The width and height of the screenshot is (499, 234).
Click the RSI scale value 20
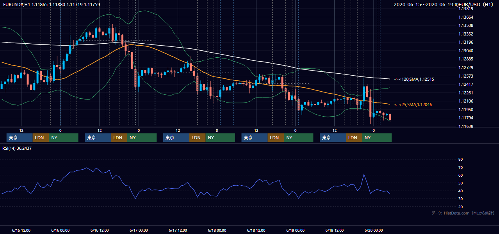(x=460, y=207)
